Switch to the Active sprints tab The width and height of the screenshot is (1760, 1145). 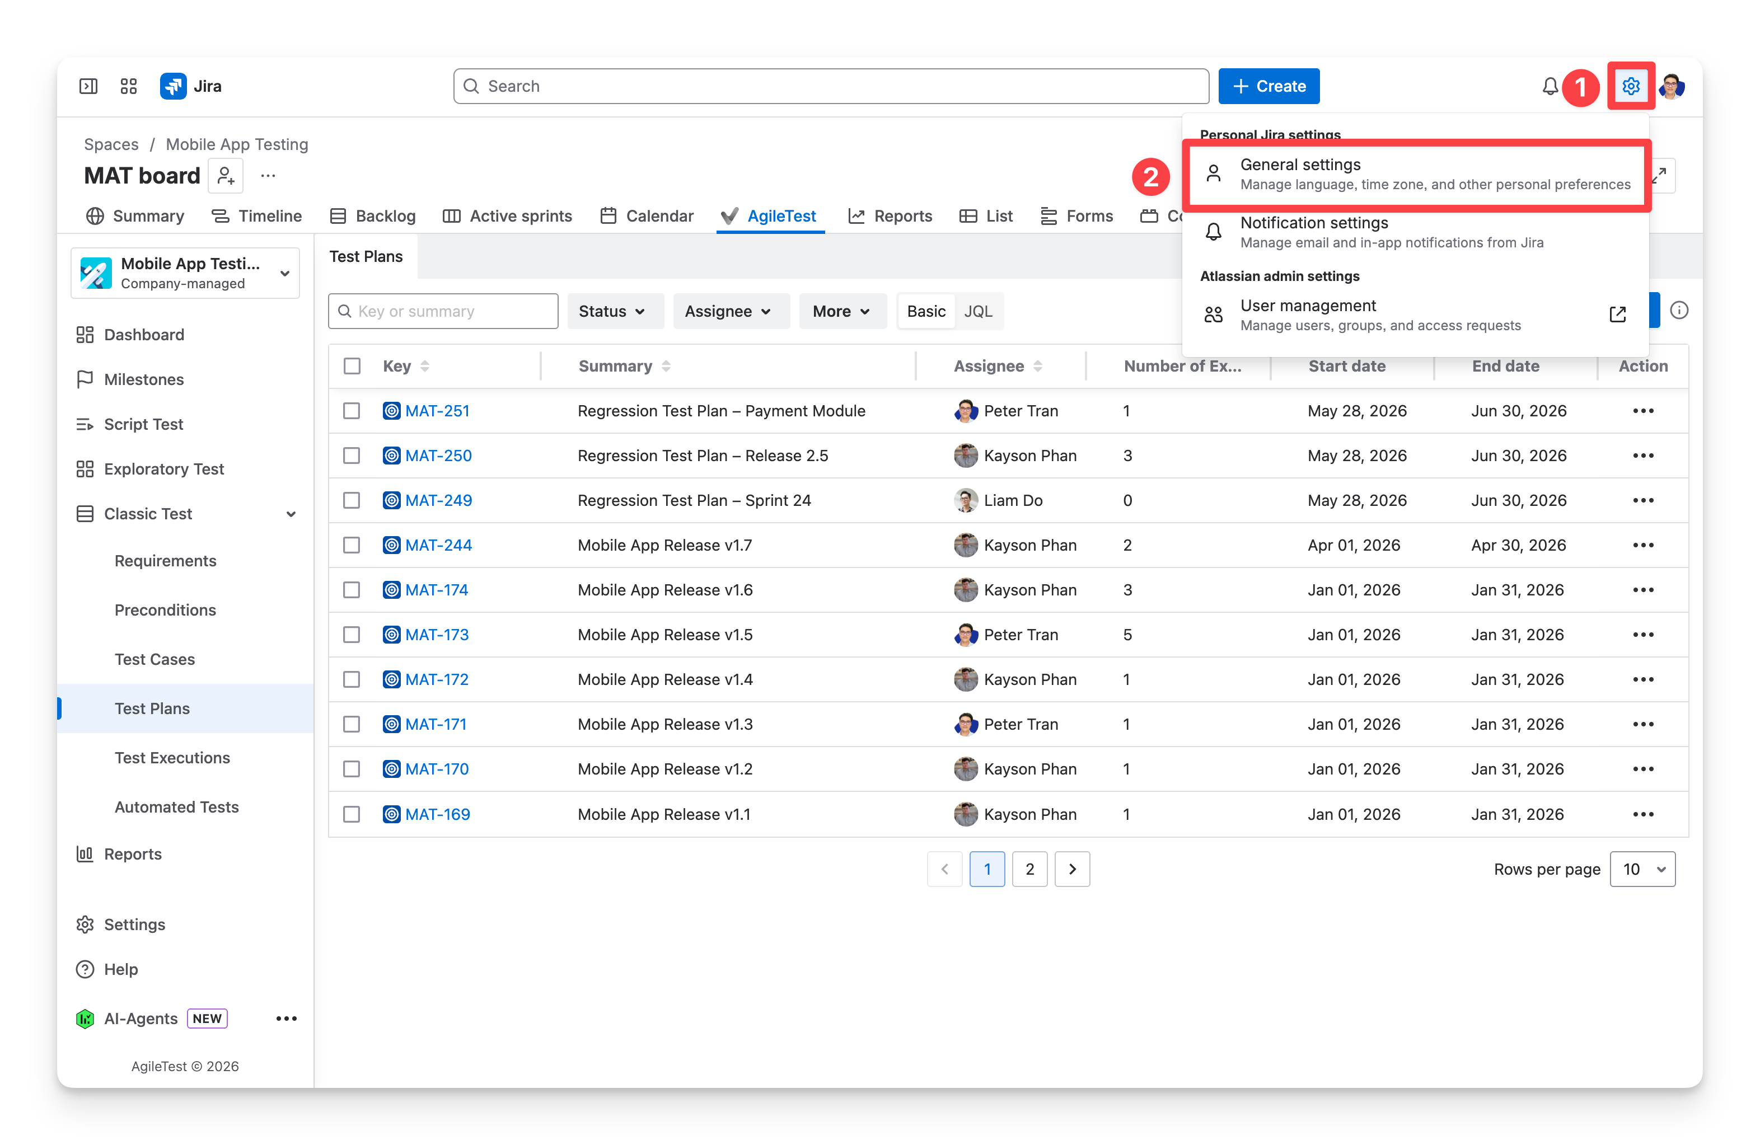507,216
